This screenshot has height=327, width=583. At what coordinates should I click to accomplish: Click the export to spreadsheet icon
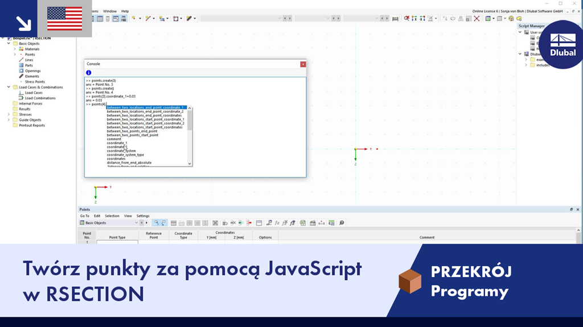(303, 223)
